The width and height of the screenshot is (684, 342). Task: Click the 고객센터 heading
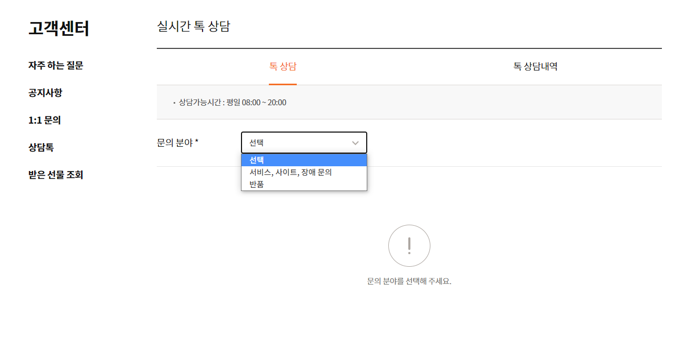pos(58,28)
